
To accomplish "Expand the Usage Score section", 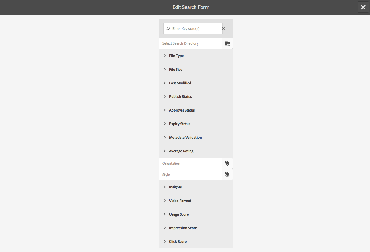I will [196, 214].
